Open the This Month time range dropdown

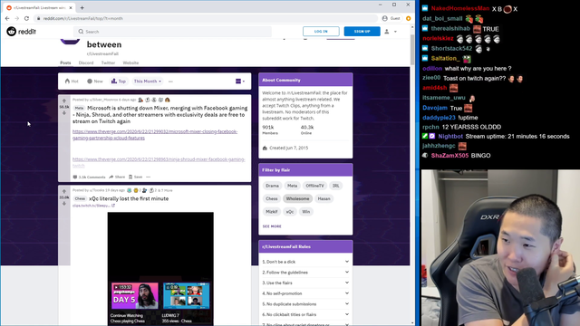[x=147, y=81]
